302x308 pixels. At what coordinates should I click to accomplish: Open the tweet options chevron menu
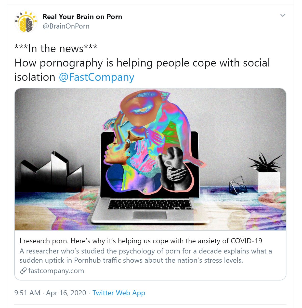tap(283, 16)
